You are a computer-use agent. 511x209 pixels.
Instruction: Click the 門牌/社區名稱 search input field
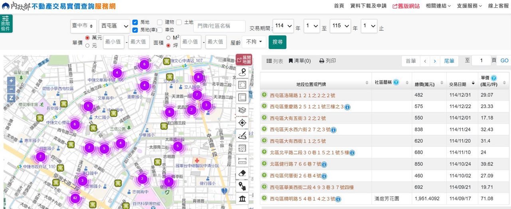coord(219,26)
